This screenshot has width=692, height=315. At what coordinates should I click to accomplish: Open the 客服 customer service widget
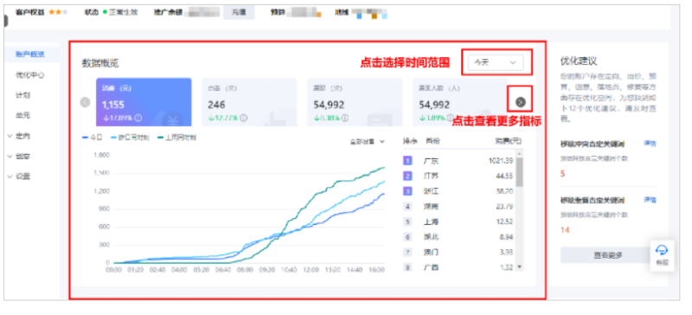pos(662,255)
